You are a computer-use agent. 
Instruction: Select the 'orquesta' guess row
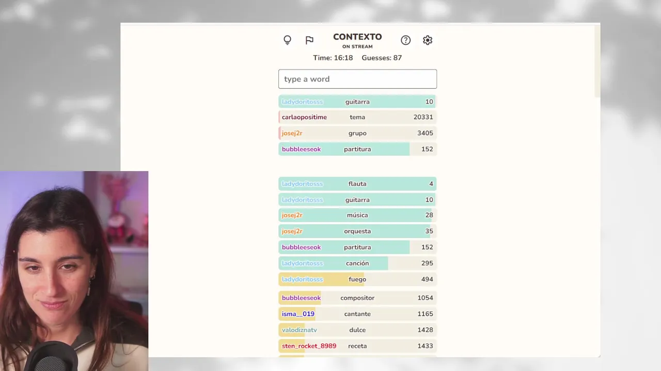click(357, 231)
